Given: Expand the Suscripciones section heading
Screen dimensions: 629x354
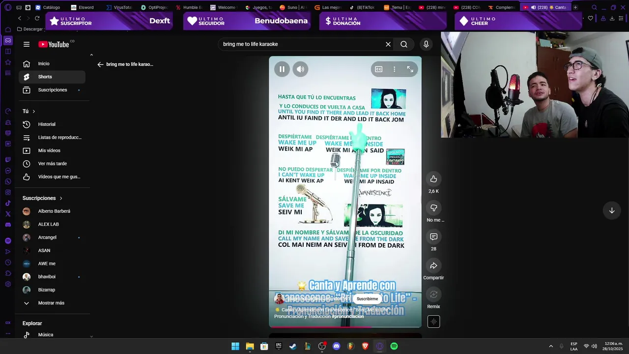Looking at the screenshot, I should coord(43,198).
